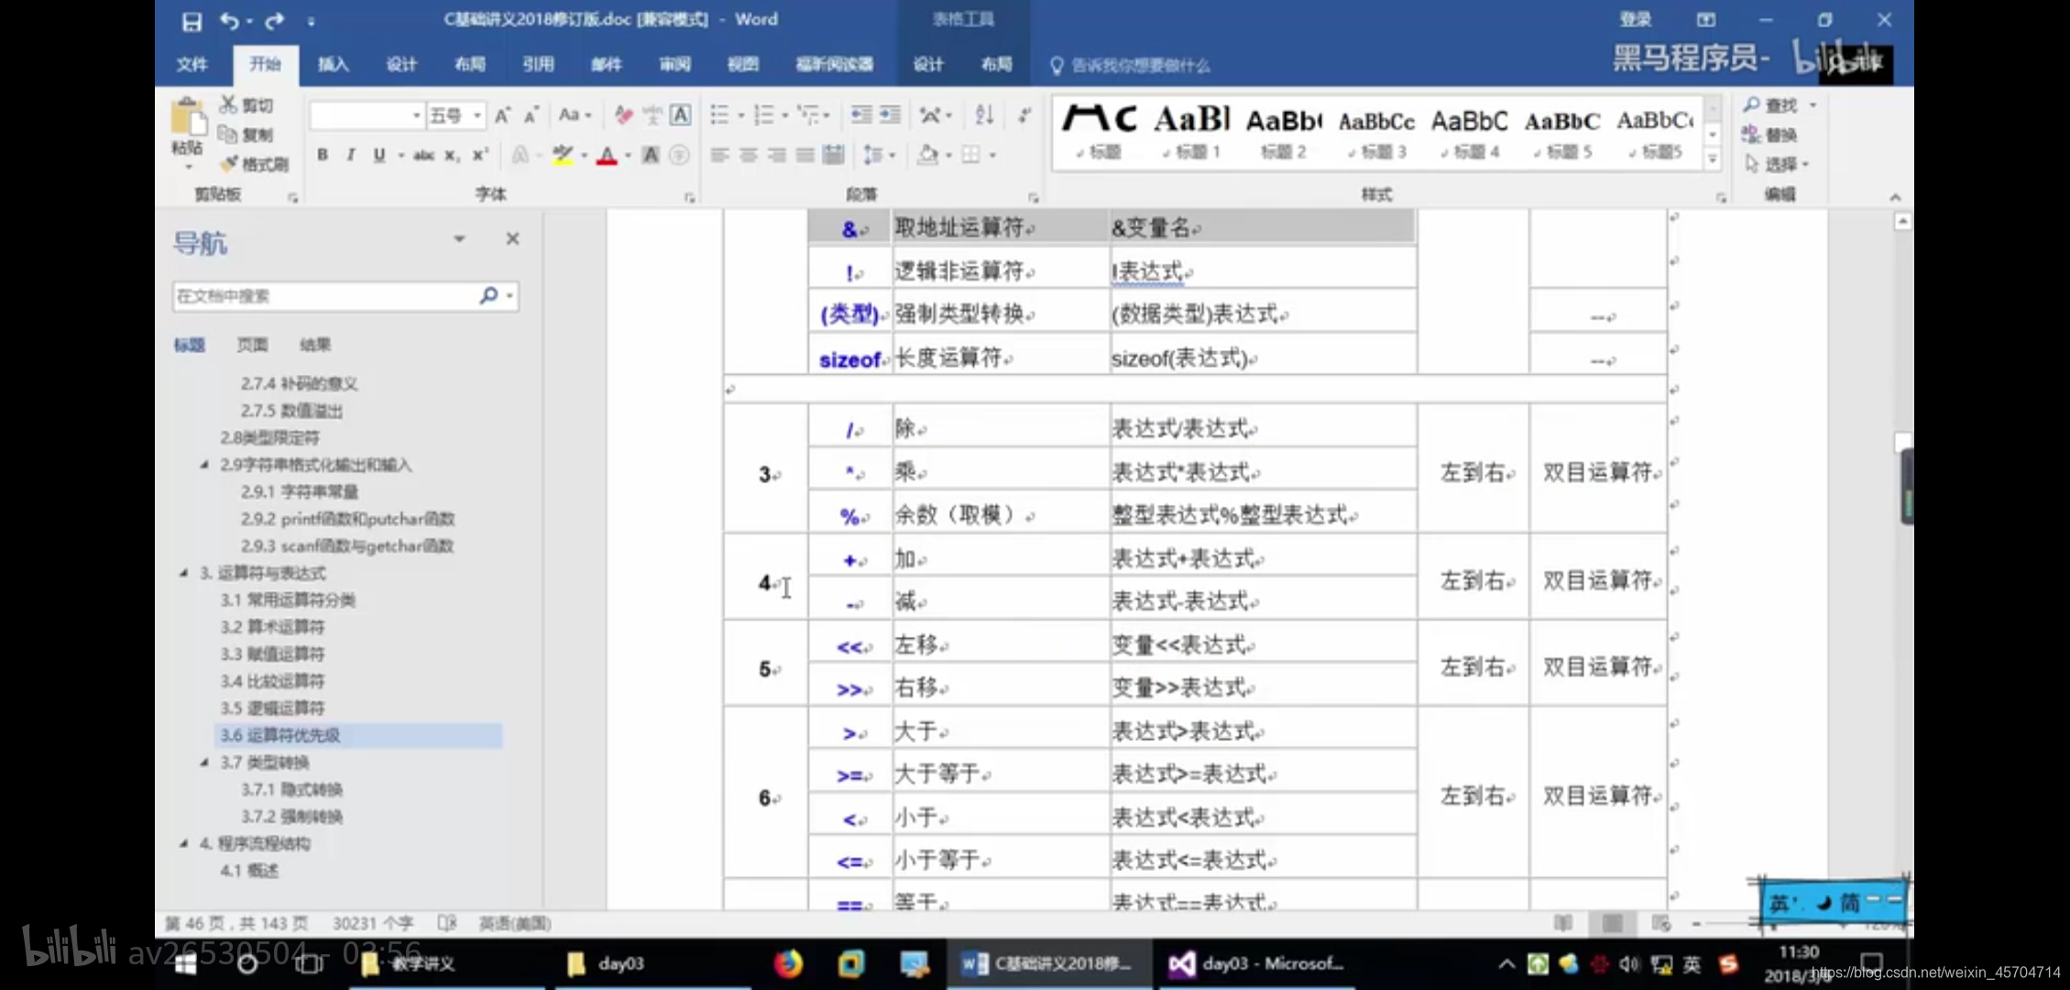The width and height of the screenshot is (2070, 990).
Task: Click the 替换 replace button
Action: [x=1770, y=135]
